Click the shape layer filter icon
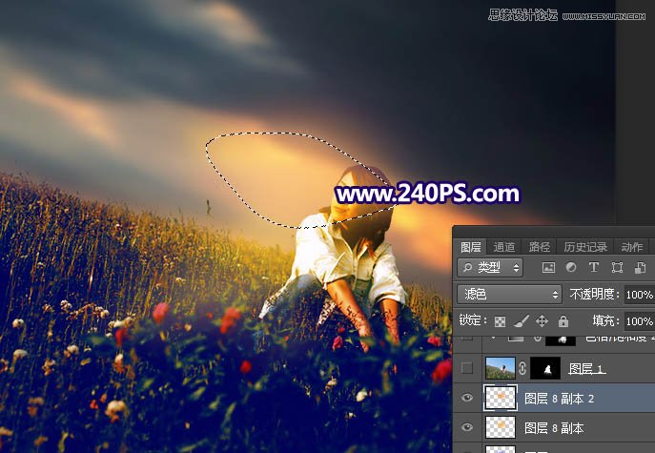 click(x=617, y=268)
